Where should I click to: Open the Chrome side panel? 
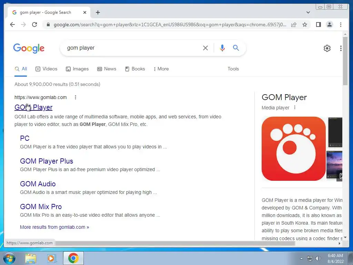coord(318,24)
